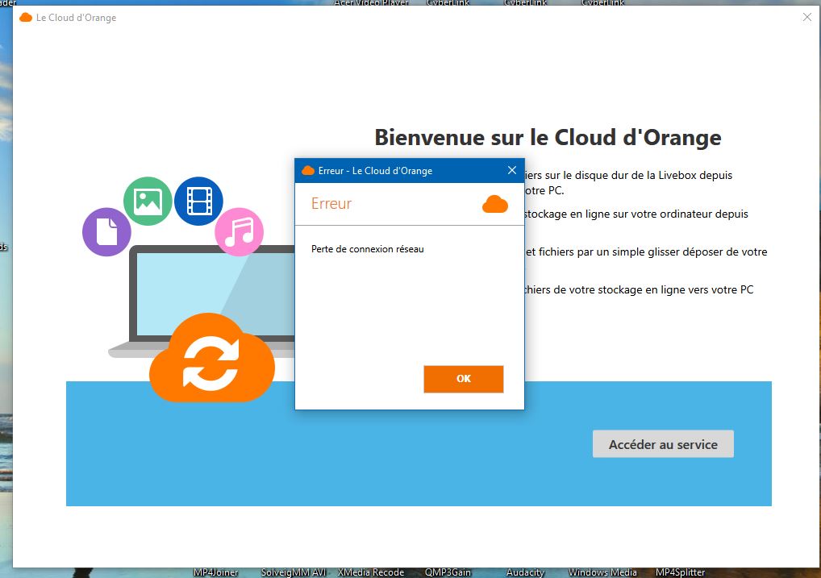Click the Bienvenue sur le Cloud d'Orange heading
Screen dimensions: 821x578
point(548,137)
